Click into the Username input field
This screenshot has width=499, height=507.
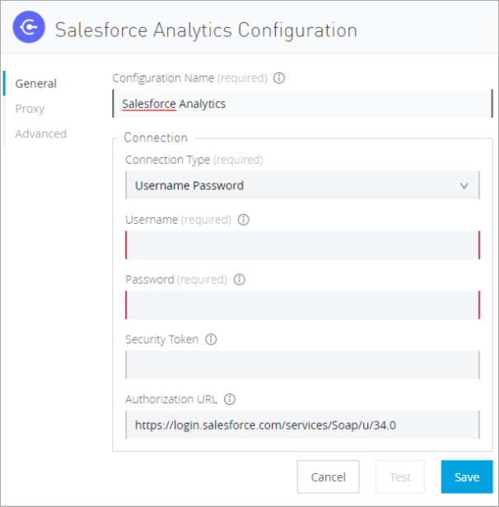tap(302, 245)
